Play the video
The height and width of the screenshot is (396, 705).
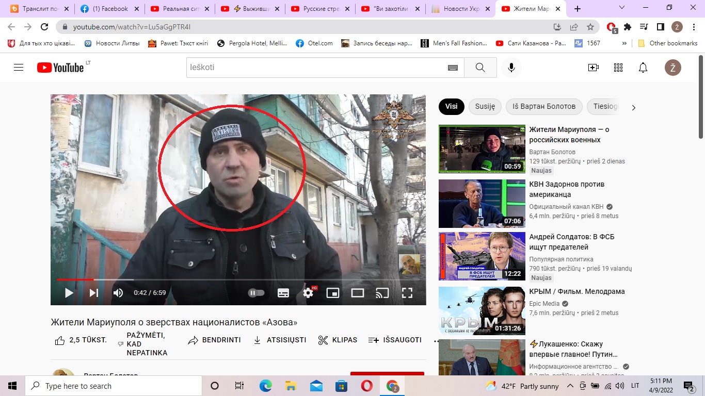[x=69, y=293]
